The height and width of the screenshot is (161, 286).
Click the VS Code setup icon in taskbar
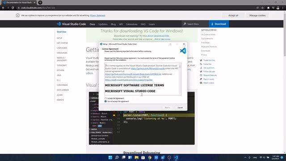(176, 157)
